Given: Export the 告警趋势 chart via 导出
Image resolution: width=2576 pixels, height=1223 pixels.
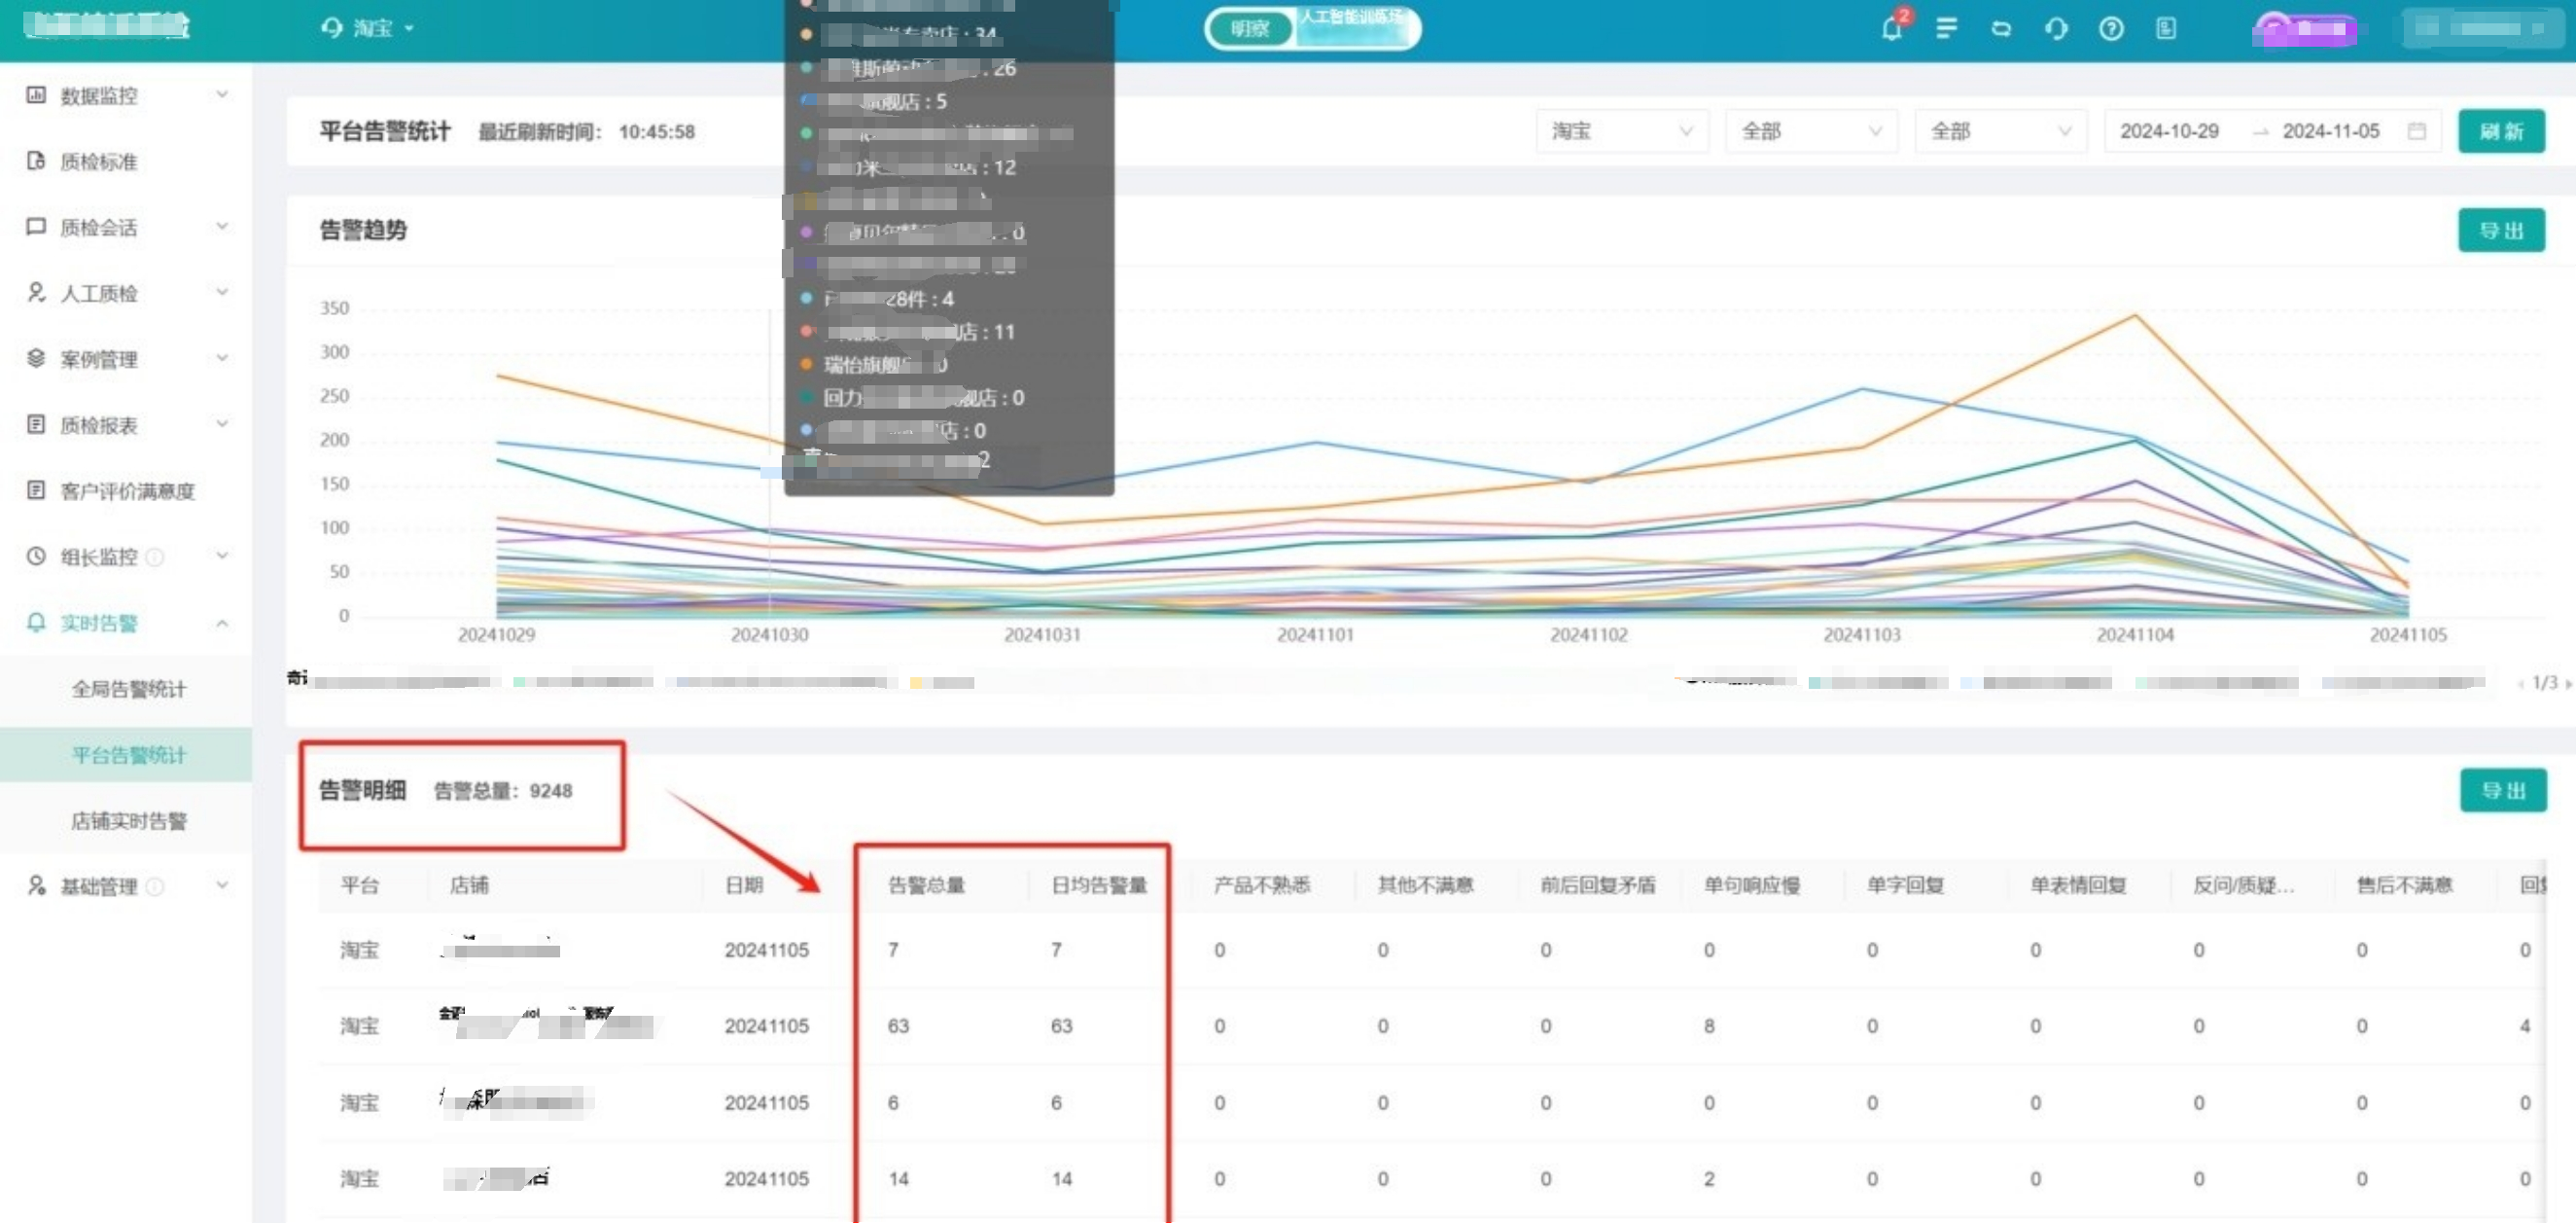Looking at the screenshot, I should [2501, 231].
